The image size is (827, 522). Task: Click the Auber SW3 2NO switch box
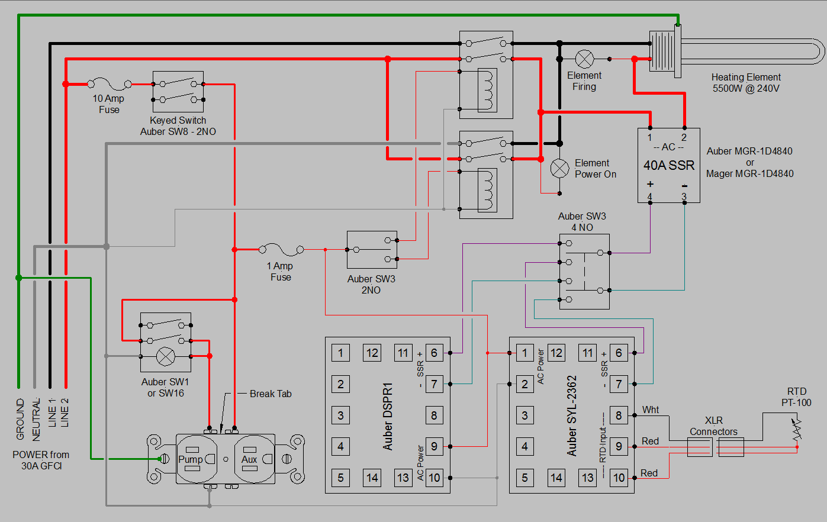click(372, 250)
